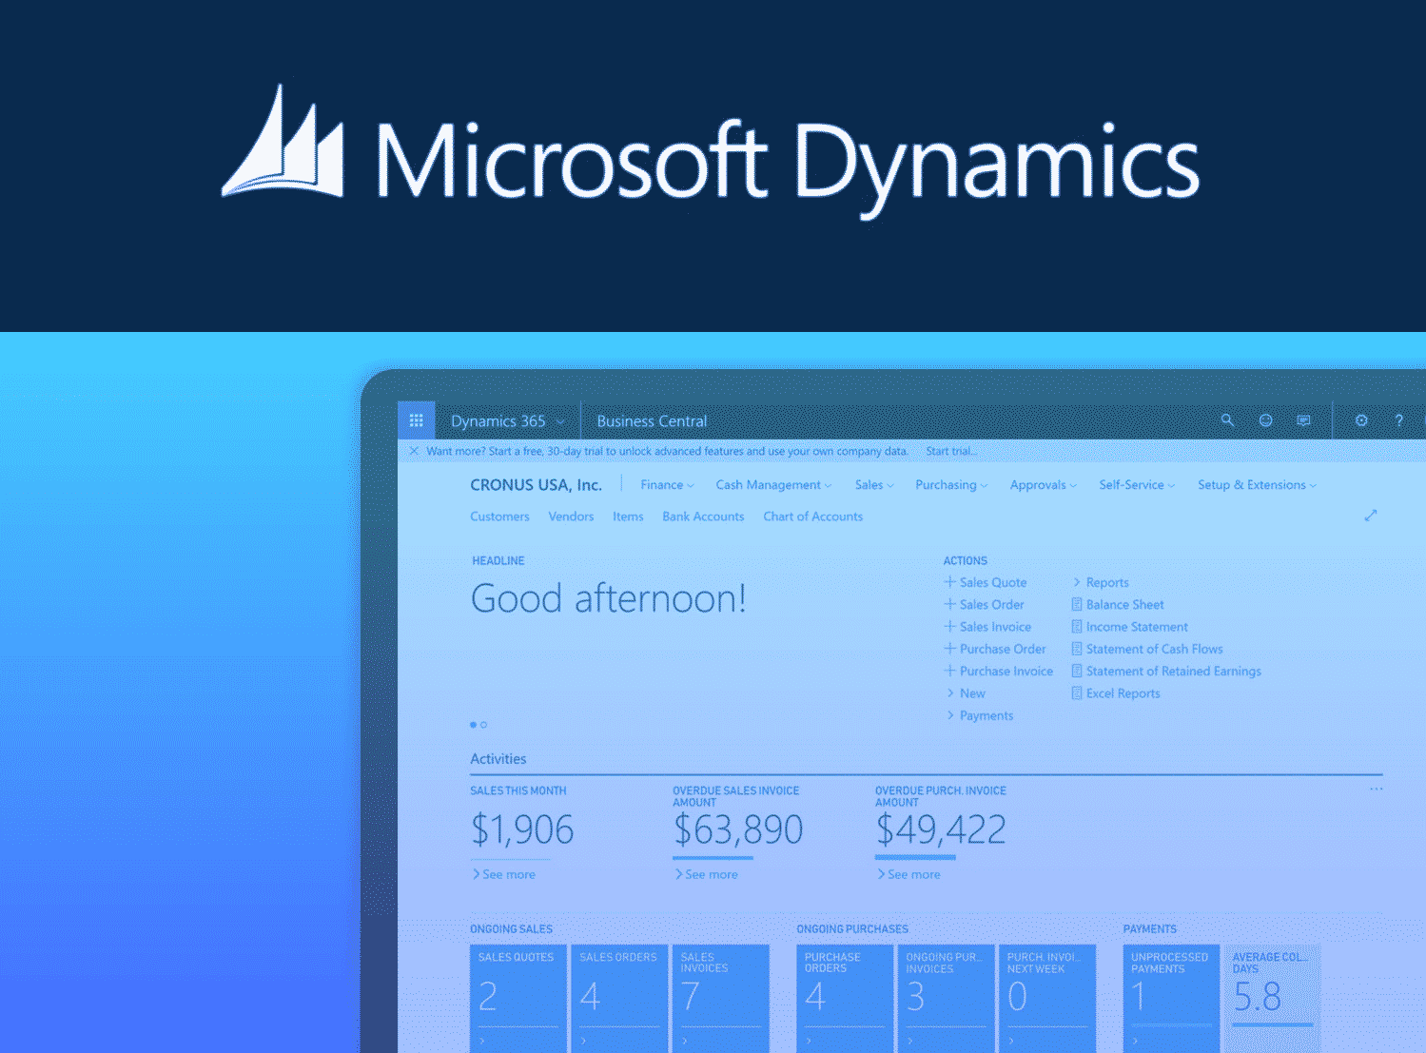Click the $49,422 overdue amount
Screen dimensions: 1426x1053
pos(940,829)
